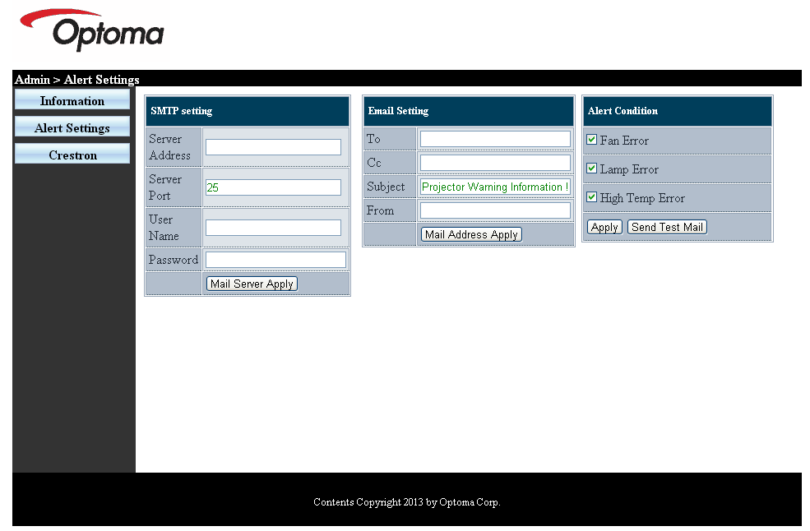Open the Information page
This screenshot has height=531, width=810.
72,99
